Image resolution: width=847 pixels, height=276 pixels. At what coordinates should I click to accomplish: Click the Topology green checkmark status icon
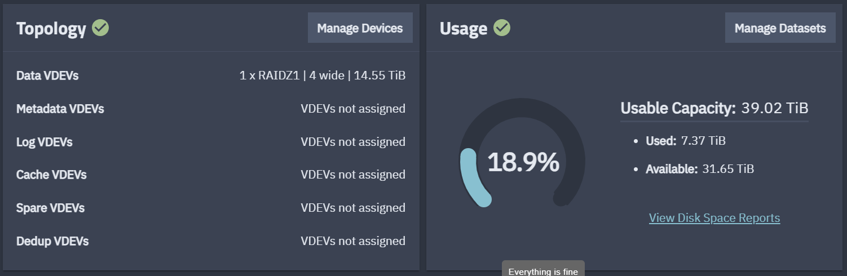pos(100,28)
